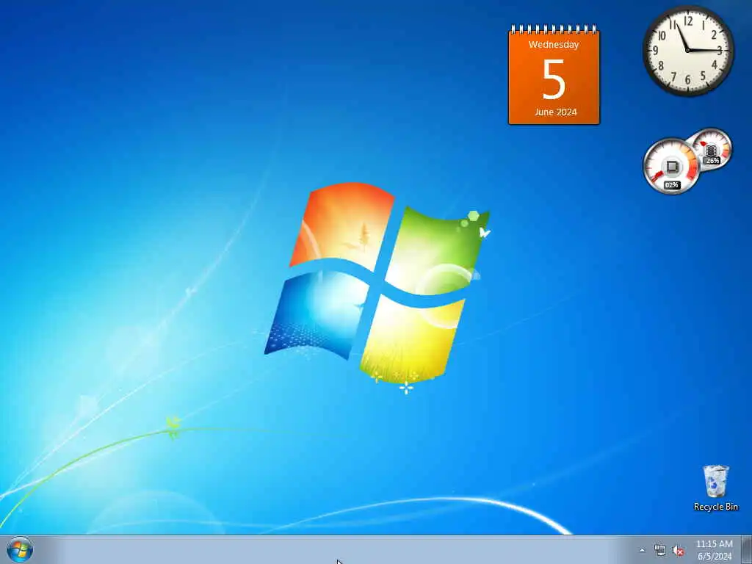Image resolution: width=752 pixels, height=564 pixels.
Task: Click the 'June 2024' text on calendar
Action: [555, 112]
